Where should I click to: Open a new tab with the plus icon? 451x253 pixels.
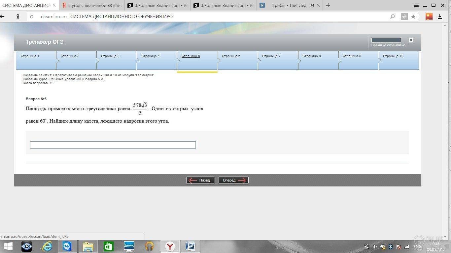click(328, 5)
